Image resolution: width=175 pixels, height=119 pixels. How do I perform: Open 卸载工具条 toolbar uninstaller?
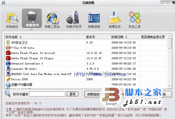pos(52,20)
